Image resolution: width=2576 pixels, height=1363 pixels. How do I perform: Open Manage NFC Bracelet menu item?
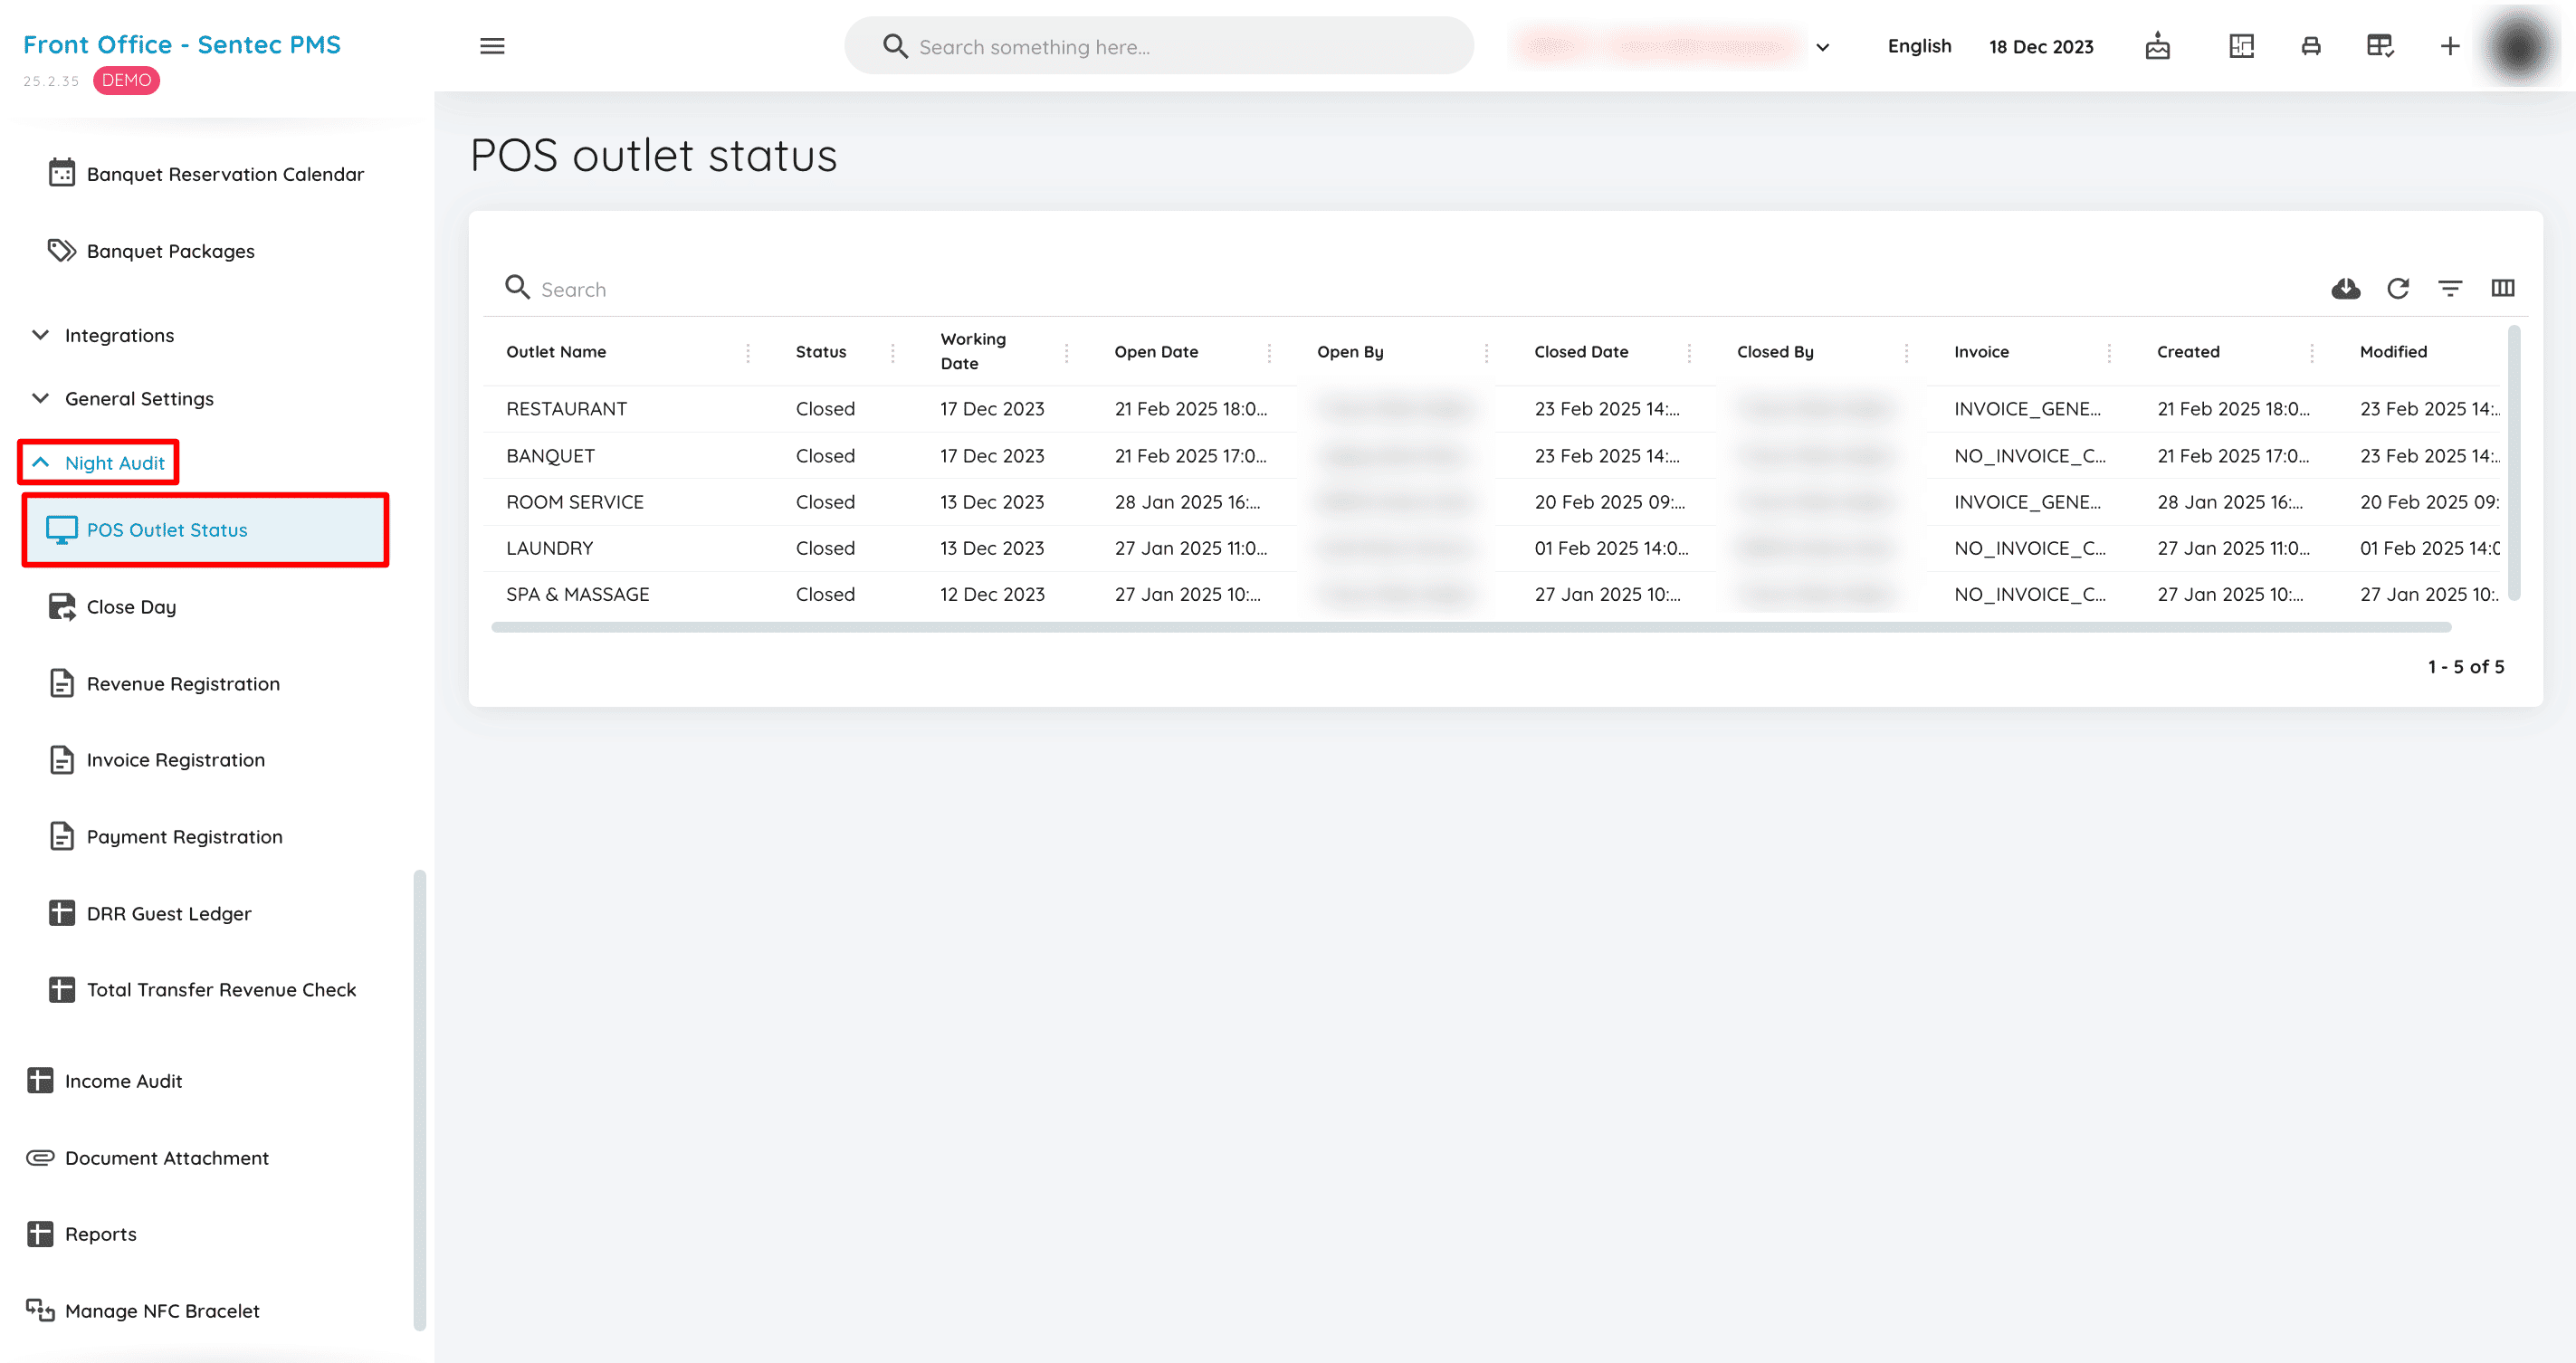pos(143,1311)
